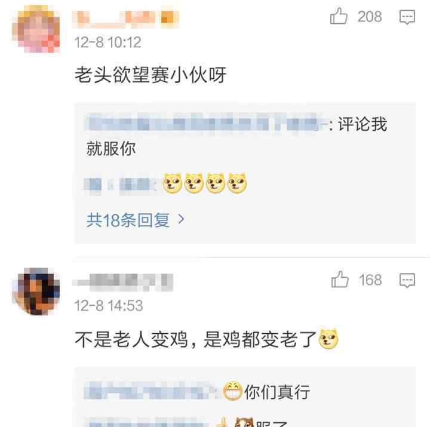
Task: Open blurred username above 12-8 10:12
Action: (x=125, y=19)
